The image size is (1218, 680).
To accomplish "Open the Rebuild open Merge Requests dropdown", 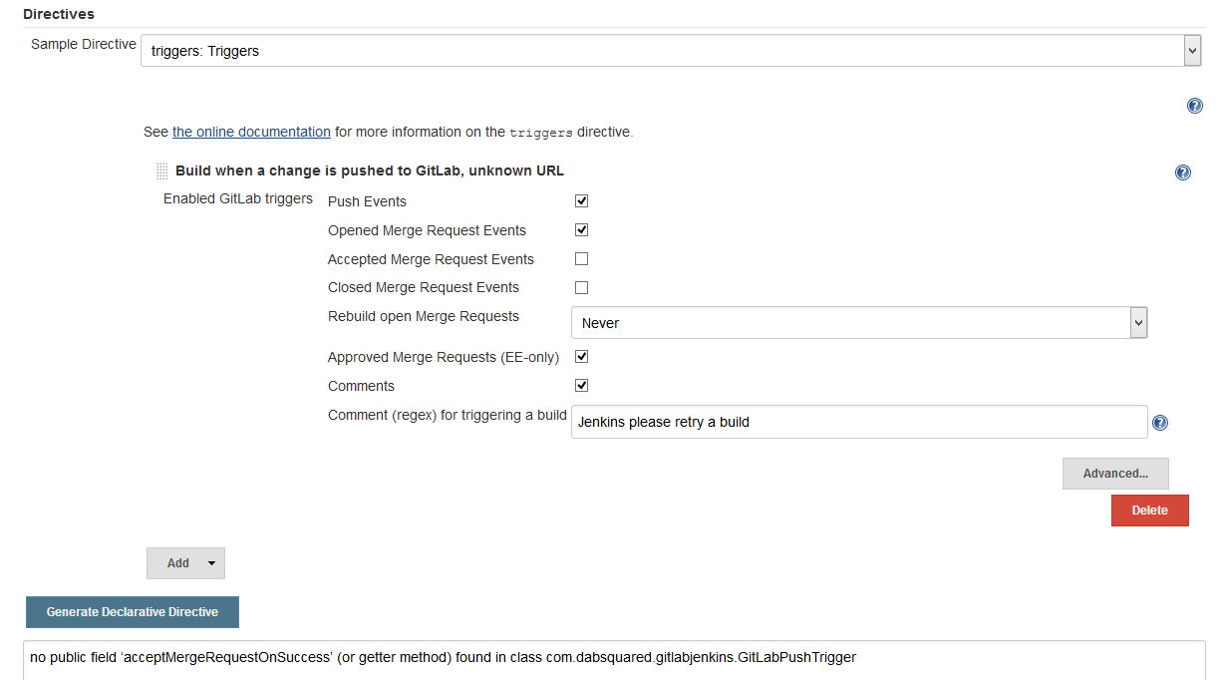I will (859, 323).
